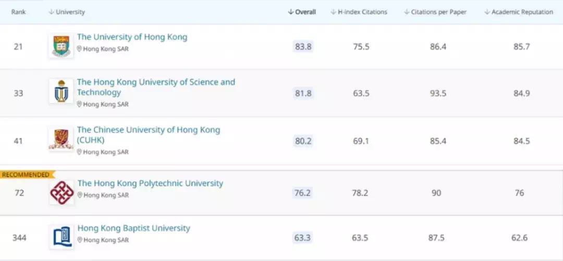This screenshot has height=261, width=563.
Task: Click the HKUST logo icon
Action: (61, 92)
